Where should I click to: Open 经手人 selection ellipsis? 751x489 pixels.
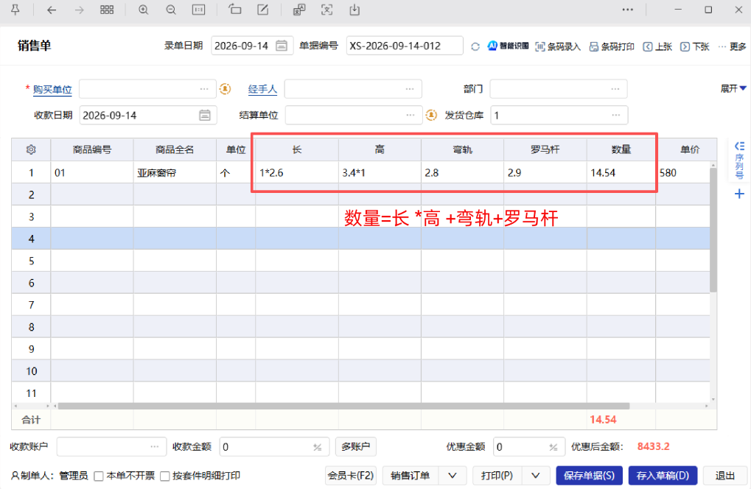click(410, 89)
